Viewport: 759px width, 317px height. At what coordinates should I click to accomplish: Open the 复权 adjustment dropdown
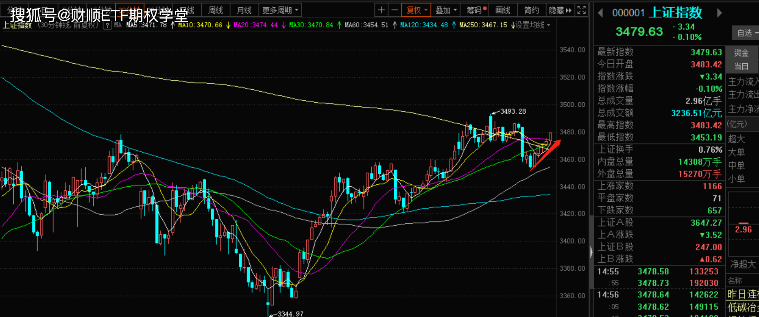416,10
